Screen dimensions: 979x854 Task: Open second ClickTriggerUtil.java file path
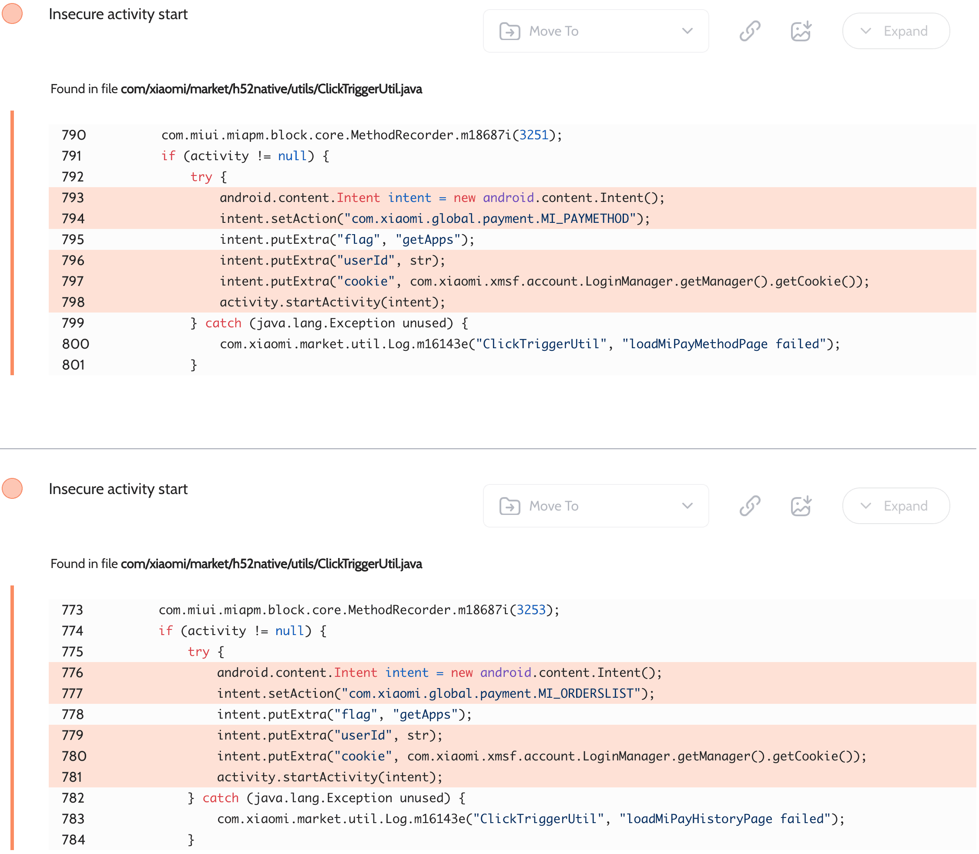[271, 564]
